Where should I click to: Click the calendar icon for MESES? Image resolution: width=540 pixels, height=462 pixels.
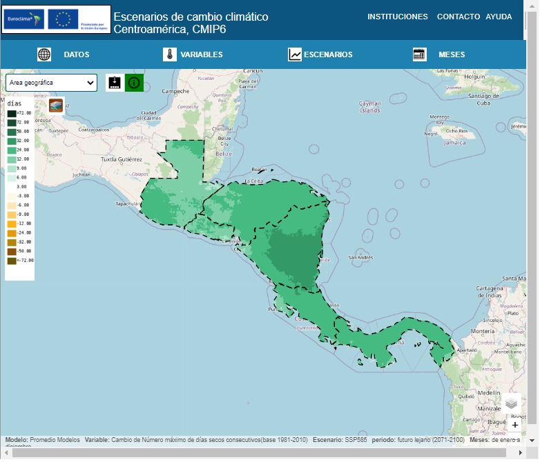[419, 54]
